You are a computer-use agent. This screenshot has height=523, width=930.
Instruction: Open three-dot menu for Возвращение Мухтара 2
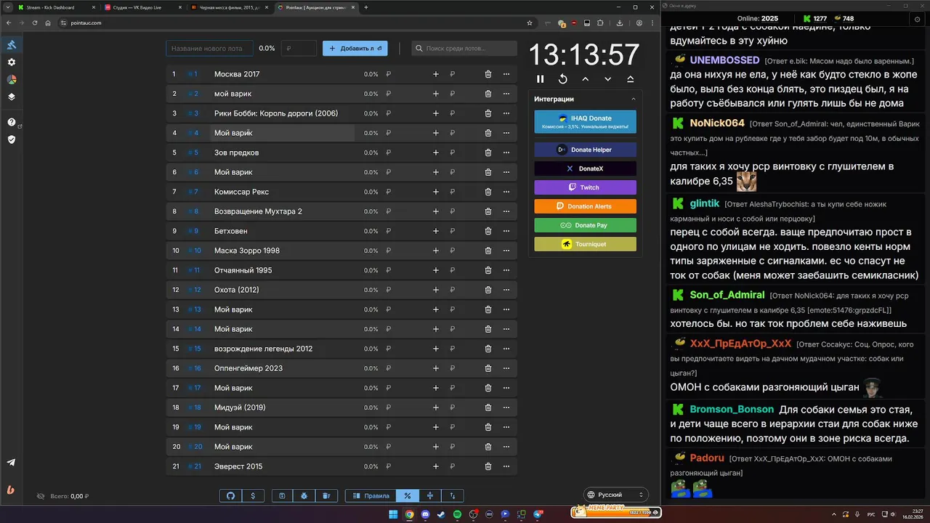click(x=506, y=211)
